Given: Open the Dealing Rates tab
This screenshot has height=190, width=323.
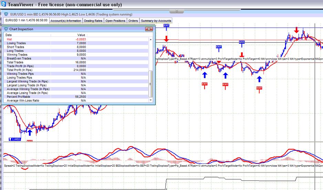Looking at the screenshot, I should (93, 21).
